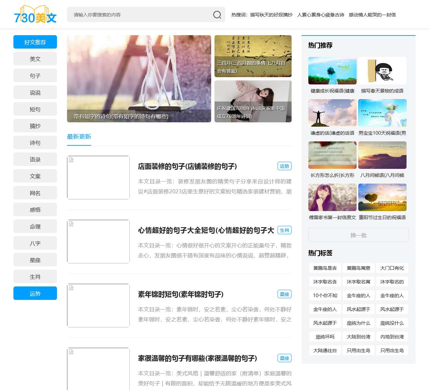Select the 摘抄 sidebar category
The width and height of the screenshot is (429, 391).
[x=35, y=126]
